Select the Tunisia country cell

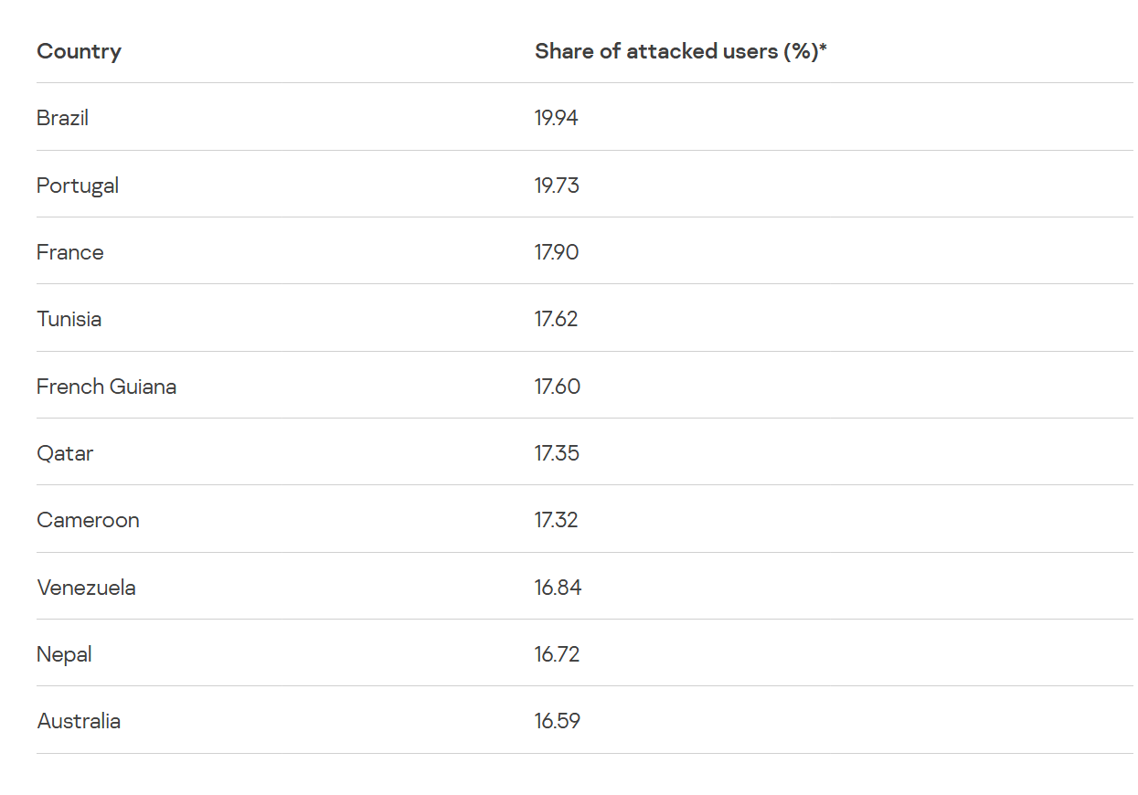click(69, 319)
